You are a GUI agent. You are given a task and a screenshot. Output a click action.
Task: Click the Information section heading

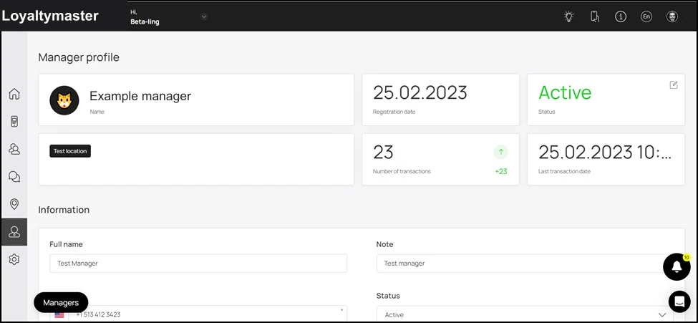[64, 210]
